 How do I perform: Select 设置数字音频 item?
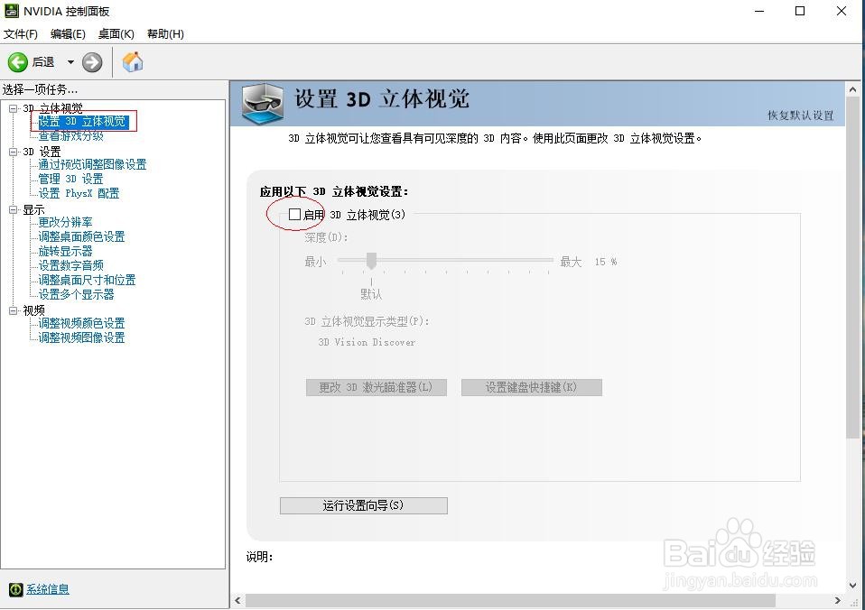tap(70, 265)
